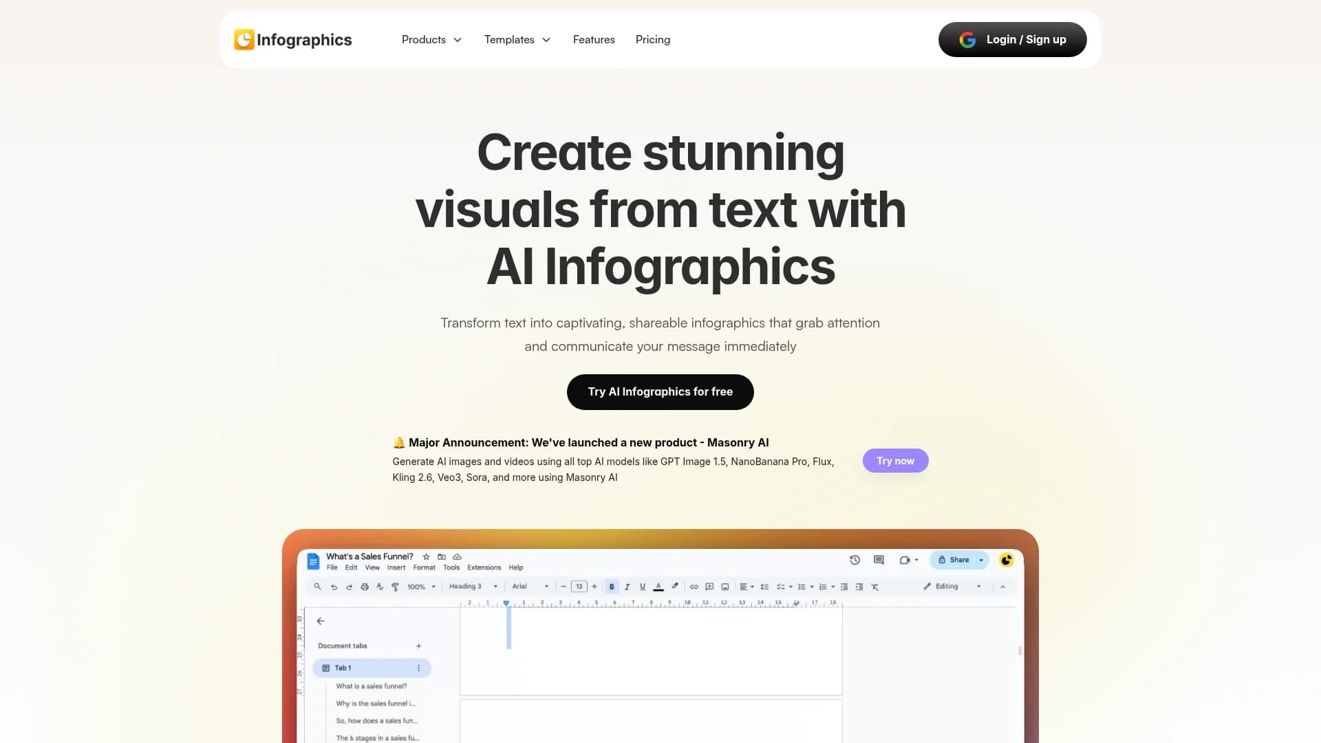
Task: Click the paint format roller icon
Action: (395, 587)
